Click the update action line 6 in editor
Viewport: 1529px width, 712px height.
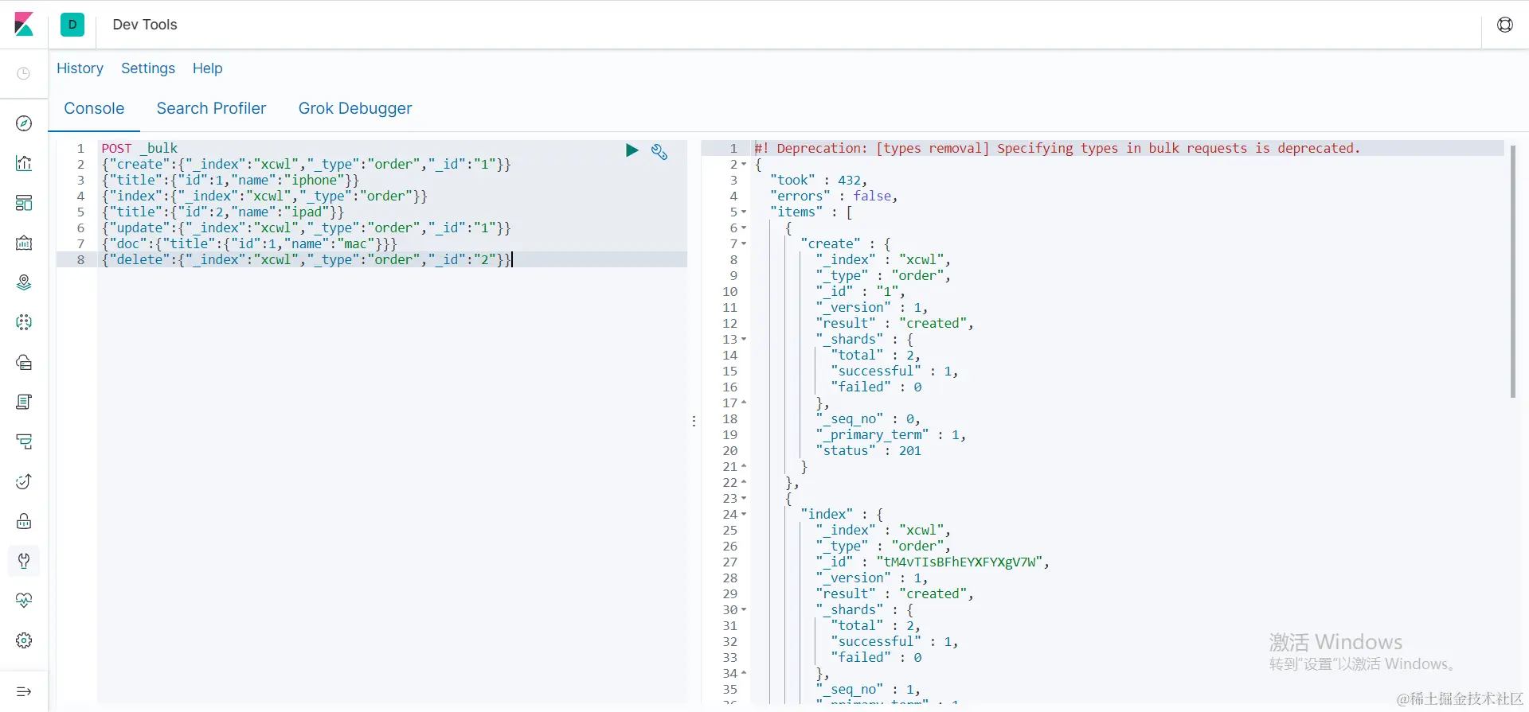pyautogui.click(x=307, y=228)
